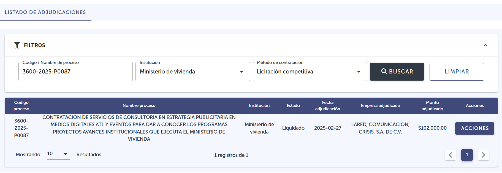The image size is (502, 173).
Task: Click the Empresa adjudicada column header
Action: (380, 106)
